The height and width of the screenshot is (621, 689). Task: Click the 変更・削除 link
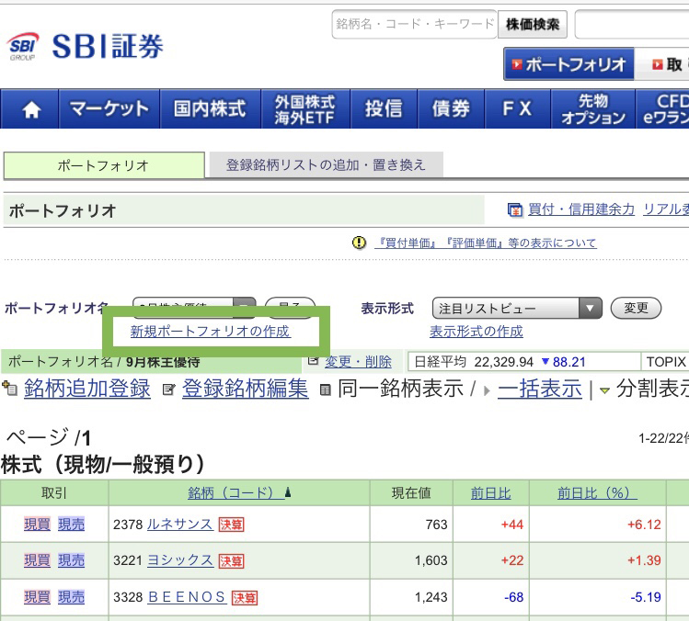(358, 362)
